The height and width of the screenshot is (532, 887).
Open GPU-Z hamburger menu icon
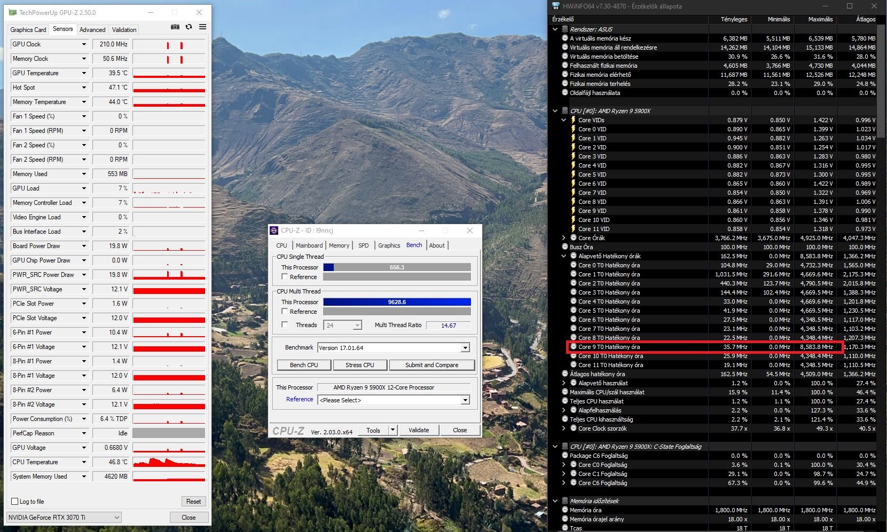pos(202,27)
